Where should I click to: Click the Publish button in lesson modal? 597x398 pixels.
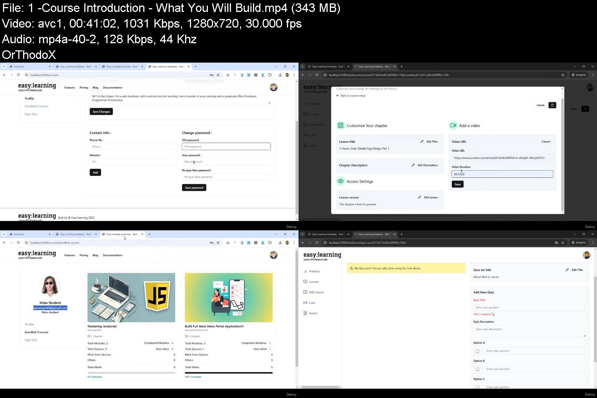[540, 105]
